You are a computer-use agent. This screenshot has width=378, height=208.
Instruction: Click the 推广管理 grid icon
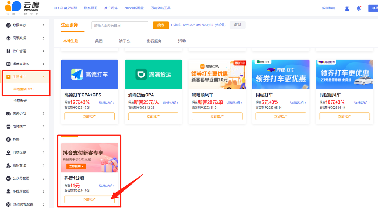coord(8,51)
